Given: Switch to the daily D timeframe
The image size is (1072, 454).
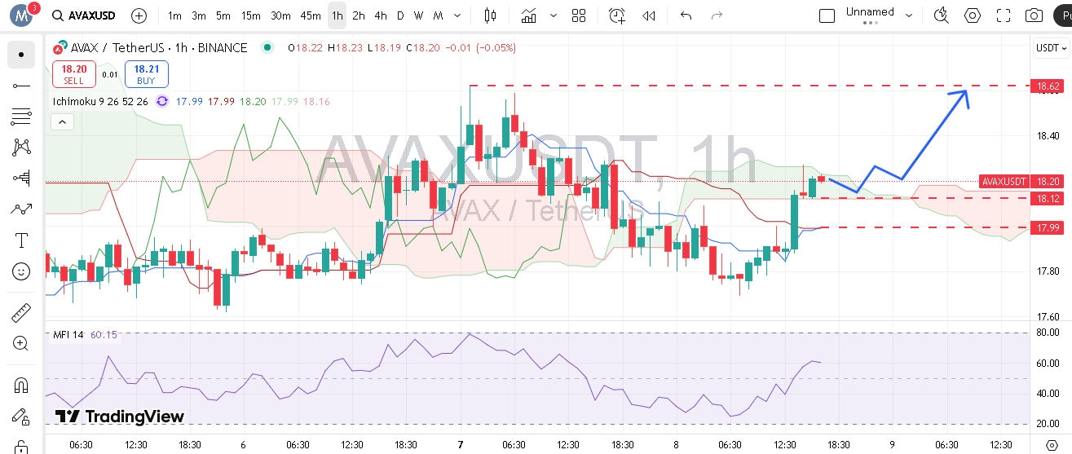Looking at the screenshot, I should click(400, 15).
